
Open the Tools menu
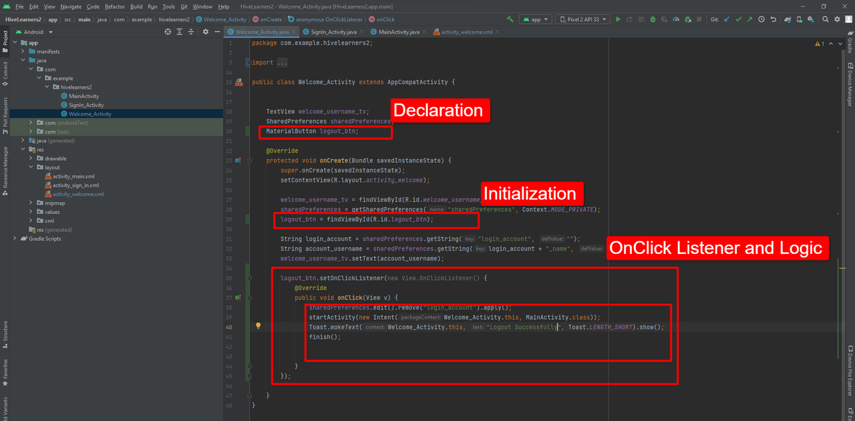point(168,6)
